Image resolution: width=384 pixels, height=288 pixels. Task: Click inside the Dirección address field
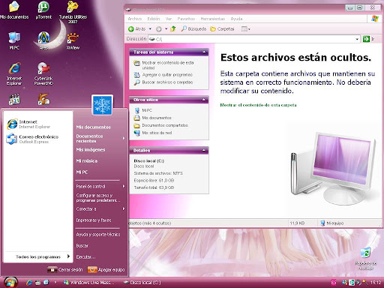(254, 39)
